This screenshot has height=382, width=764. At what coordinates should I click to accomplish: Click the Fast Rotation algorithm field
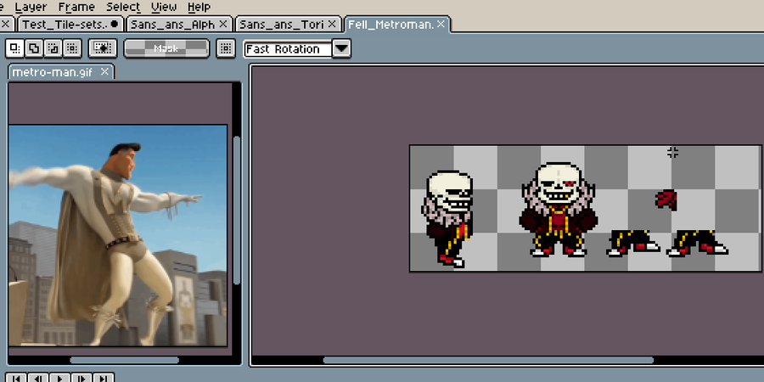point(288,48)
